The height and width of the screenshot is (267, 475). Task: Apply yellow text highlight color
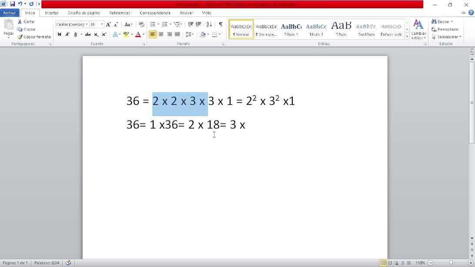pyautogui.click(x=126, y=34)
